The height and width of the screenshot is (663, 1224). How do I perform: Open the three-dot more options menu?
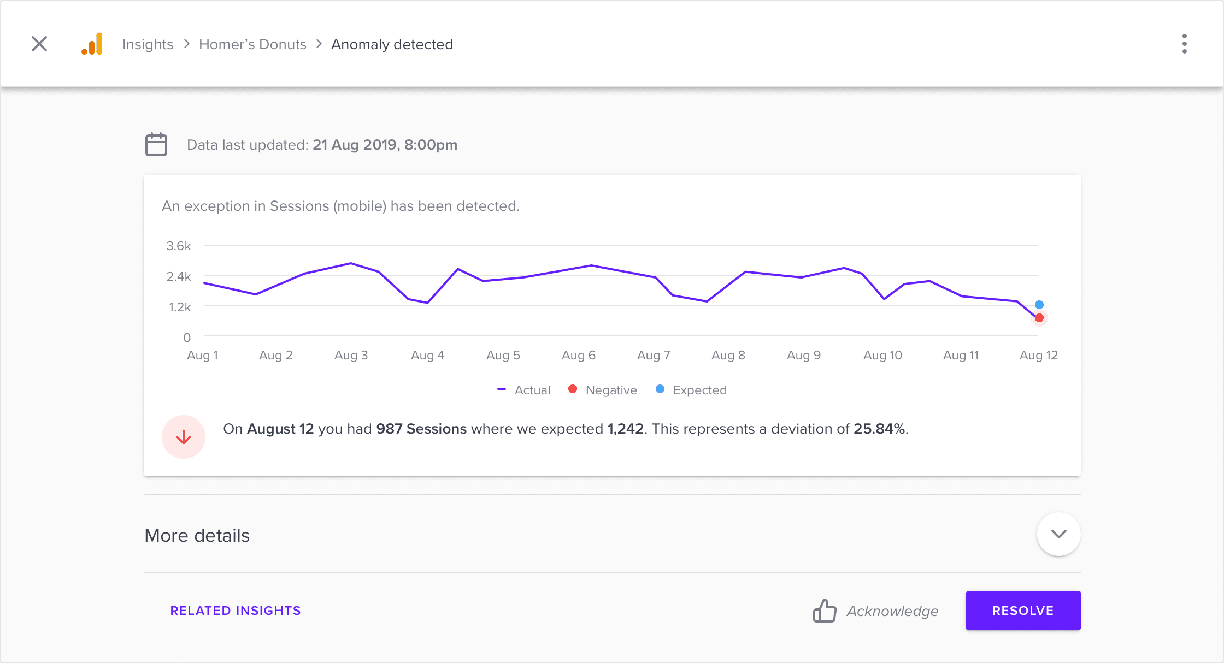[1184, 44]
